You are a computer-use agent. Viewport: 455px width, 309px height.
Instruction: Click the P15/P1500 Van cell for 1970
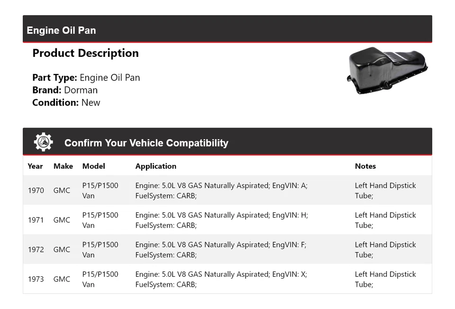[100, 191]
